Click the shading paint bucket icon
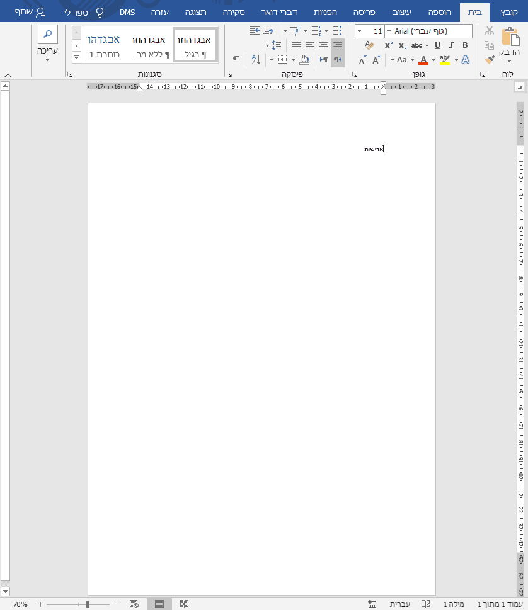This screenshot has height=610, width=528. [304, 60]
